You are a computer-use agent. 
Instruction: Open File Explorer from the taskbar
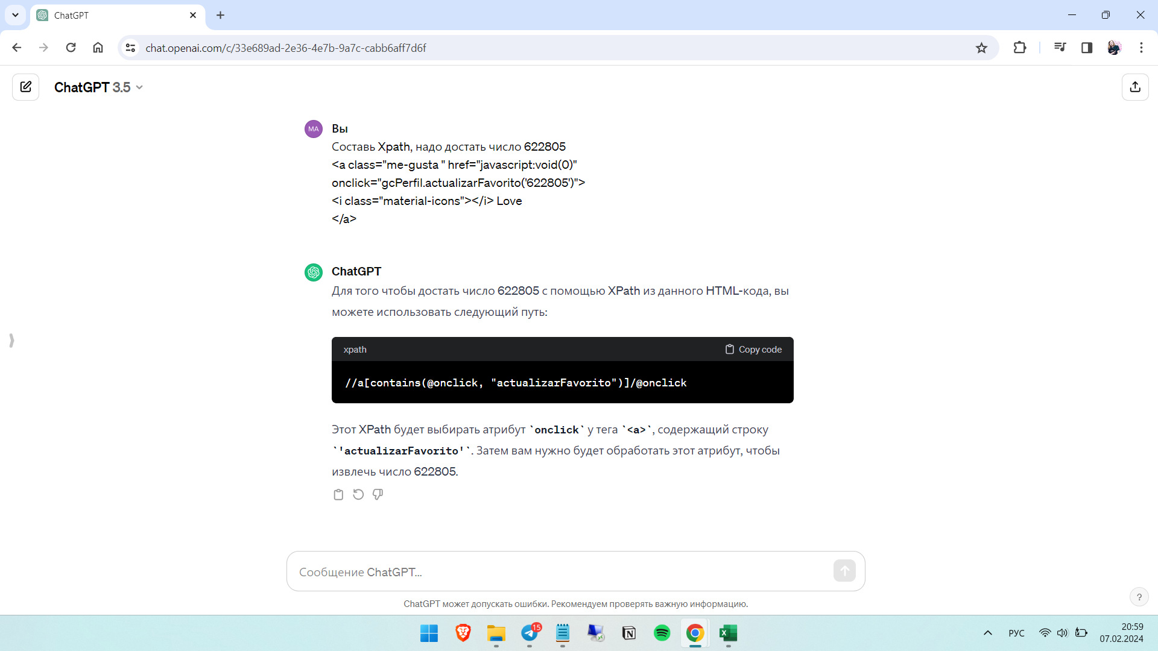pyautogui.click(x=496, y=633)
